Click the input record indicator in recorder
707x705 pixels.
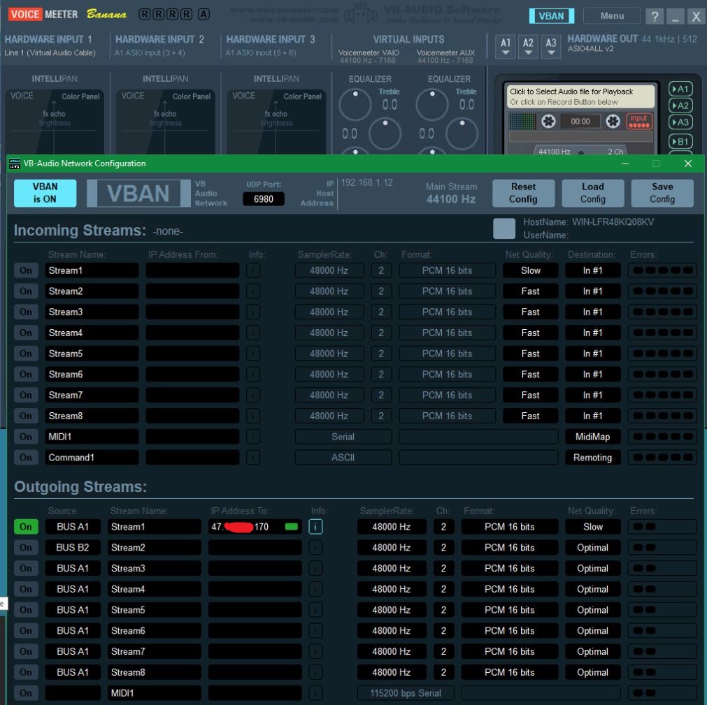point(639,121)
